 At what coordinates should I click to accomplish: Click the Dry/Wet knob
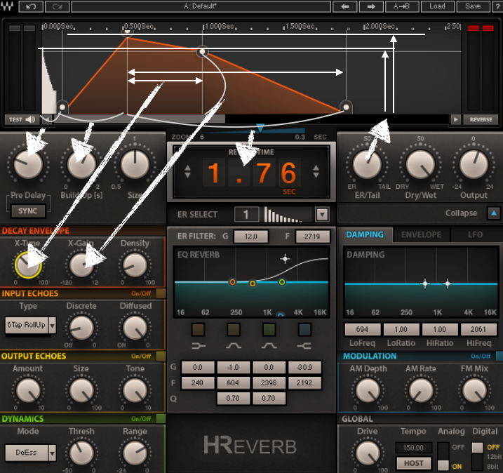coord(420,164)
